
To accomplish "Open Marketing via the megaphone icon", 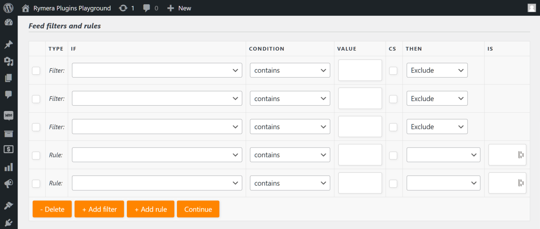I will click(8, 183).
